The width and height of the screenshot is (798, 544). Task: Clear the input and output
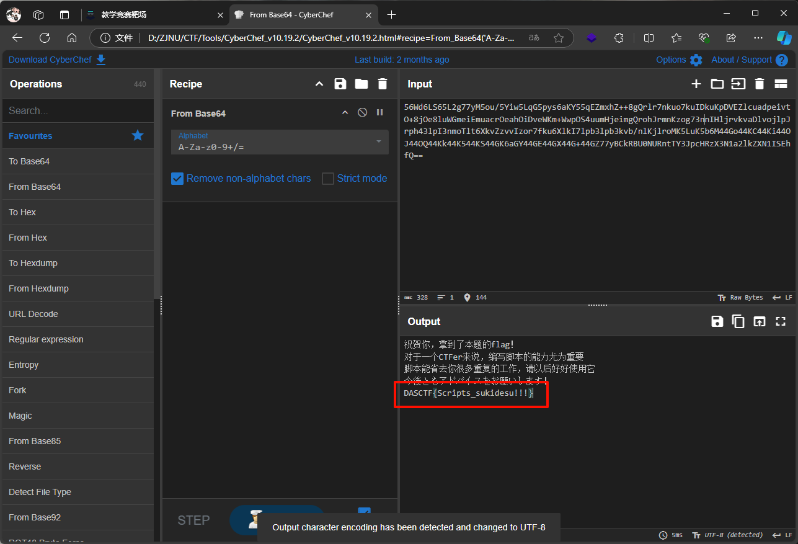point(760,84)
